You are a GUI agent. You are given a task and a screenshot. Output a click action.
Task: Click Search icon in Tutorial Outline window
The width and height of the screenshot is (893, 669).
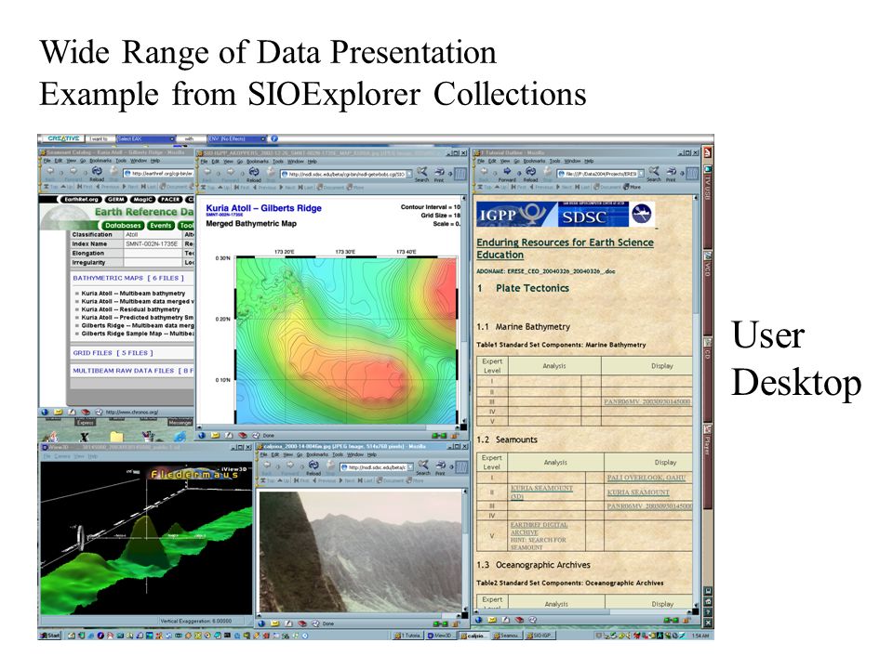pos(654,173)
